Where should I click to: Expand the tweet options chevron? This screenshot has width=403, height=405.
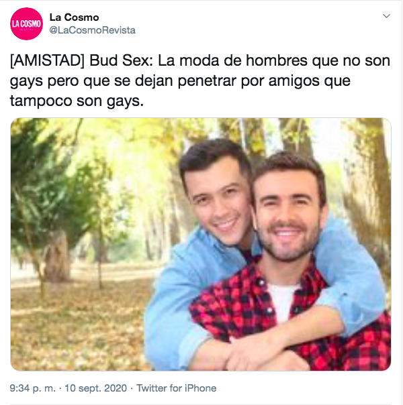(x=386, y=16)
